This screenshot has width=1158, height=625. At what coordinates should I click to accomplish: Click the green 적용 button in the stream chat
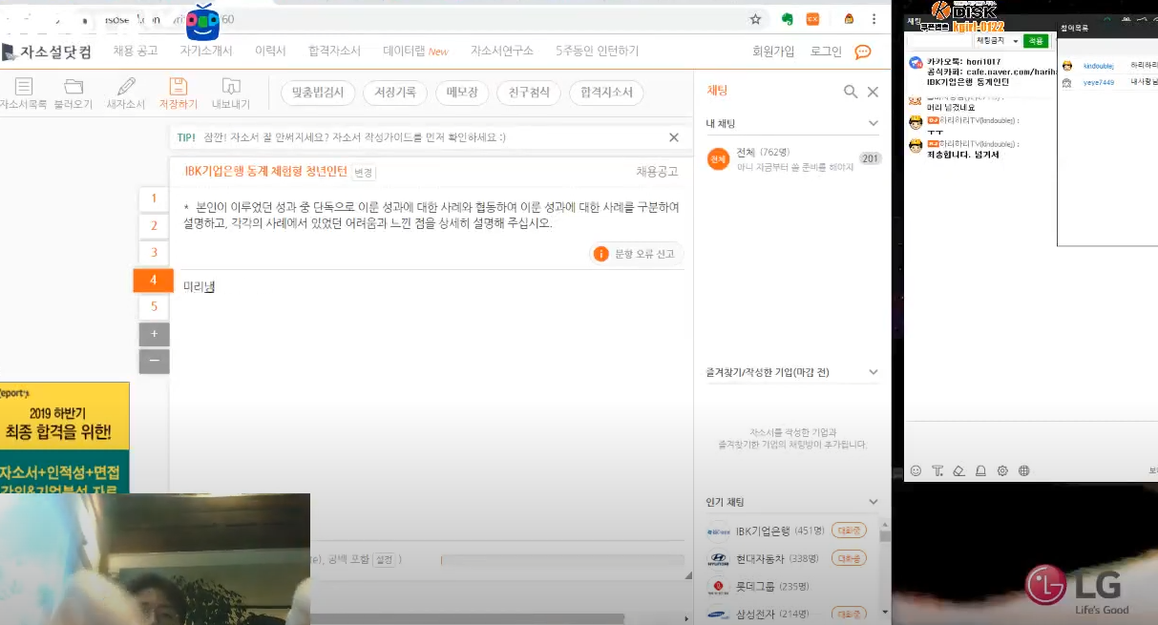tap(1035, 41)
